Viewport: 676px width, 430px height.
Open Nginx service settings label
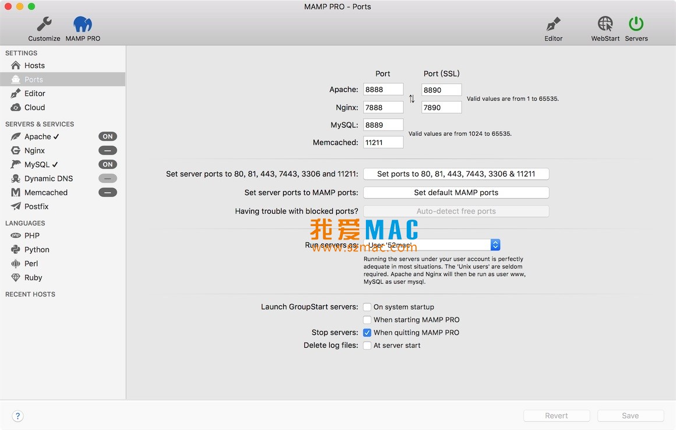[34, 150]
